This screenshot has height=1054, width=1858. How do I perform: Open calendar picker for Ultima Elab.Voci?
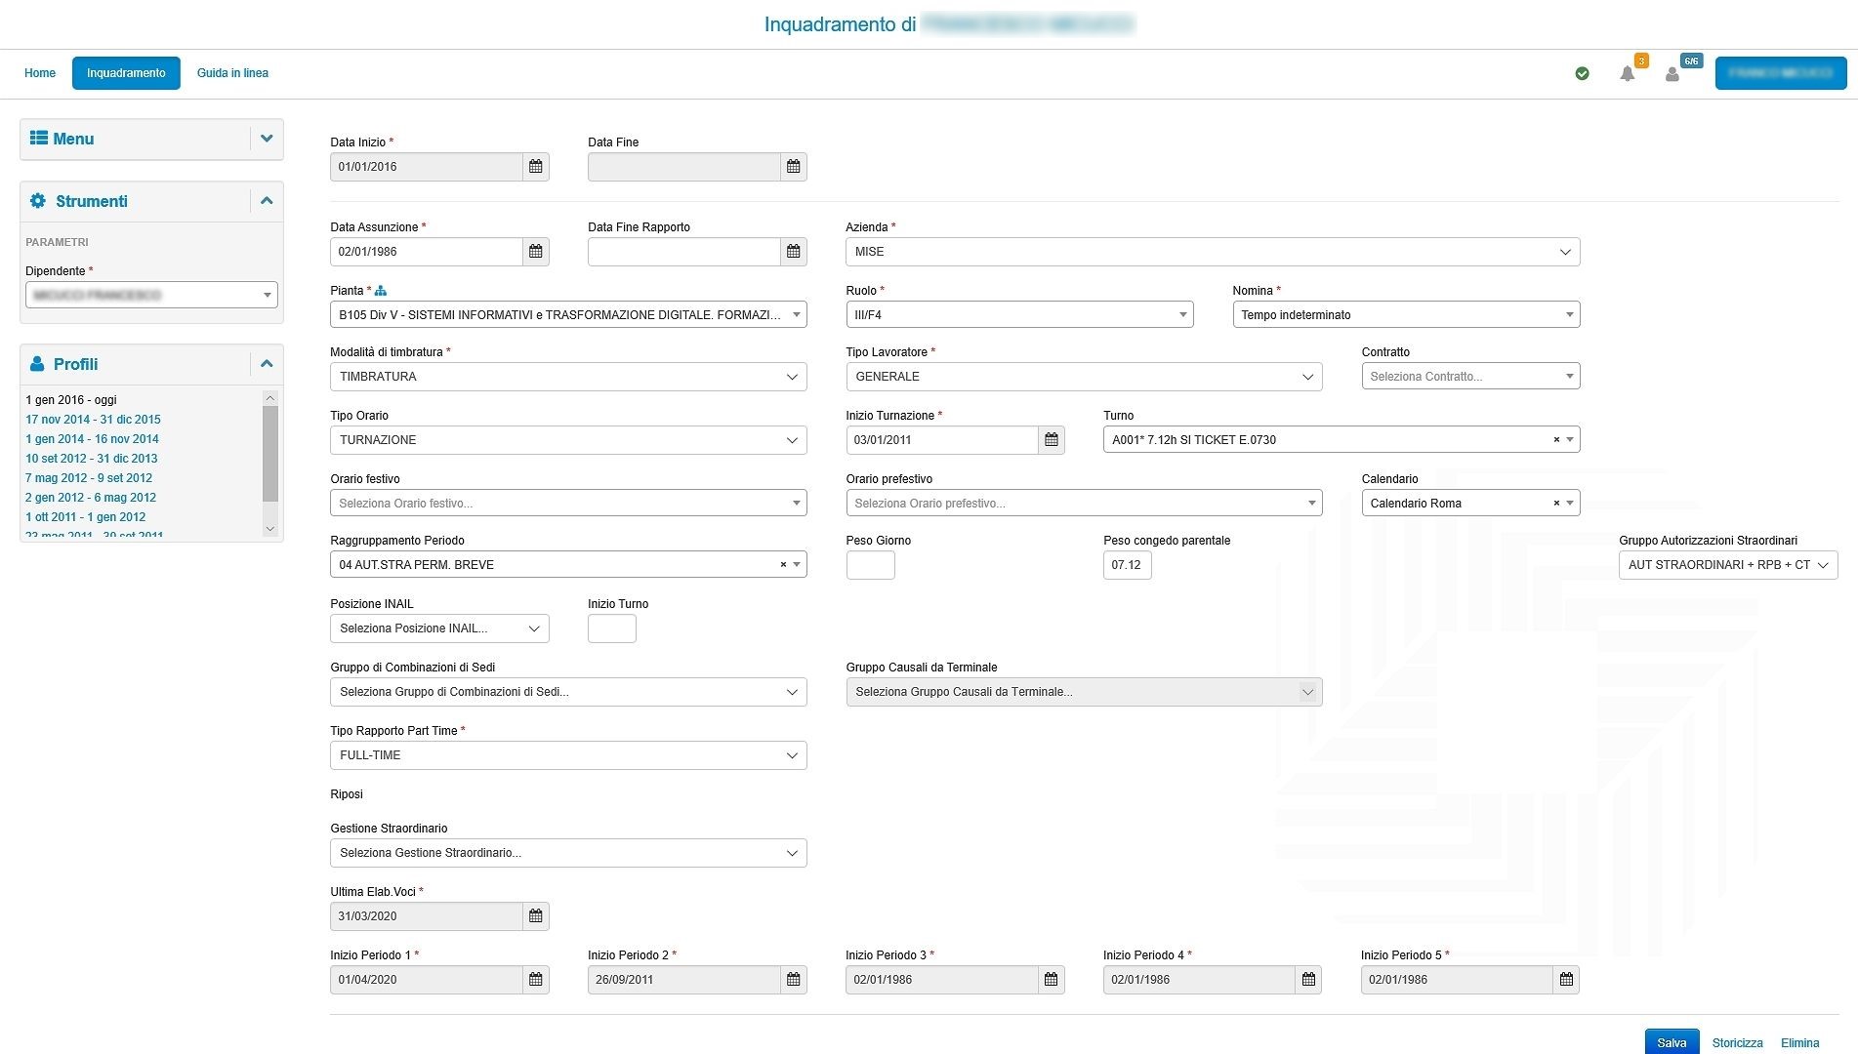pyautogui.click(x=536, y=916)
